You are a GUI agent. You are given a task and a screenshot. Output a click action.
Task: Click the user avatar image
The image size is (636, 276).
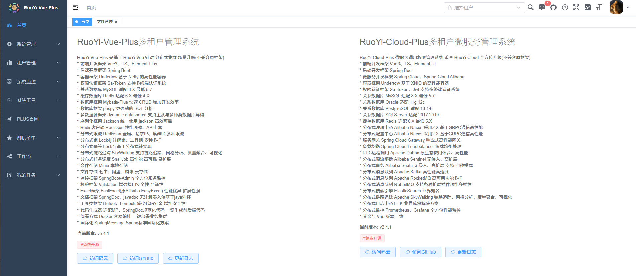point(616,7)
